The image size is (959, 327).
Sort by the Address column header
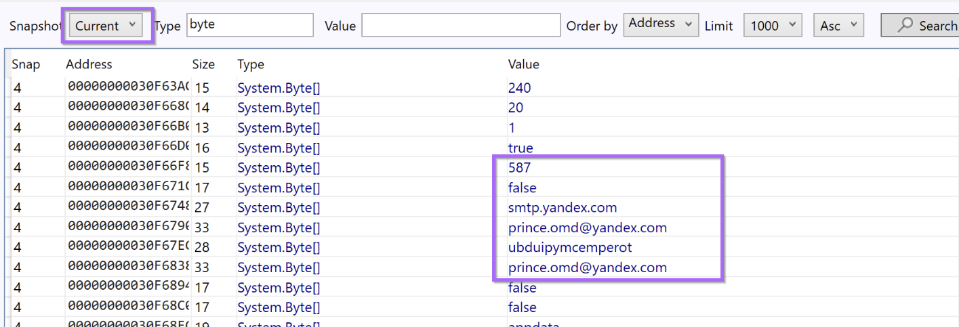point(89,64)
